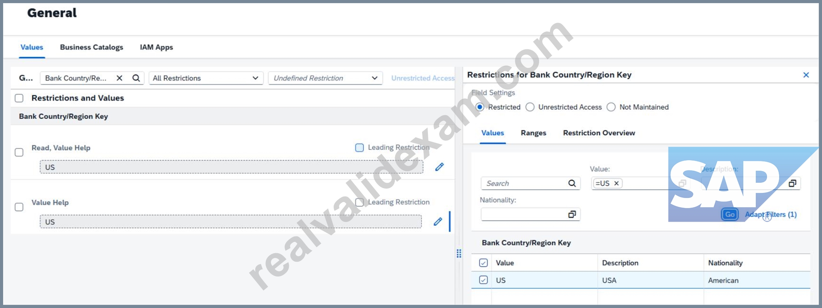Viewport: 822px width, 308px height.
Task: Uncheck the US row checkbox
Action: pyautogui.click(x=483, y=280)
